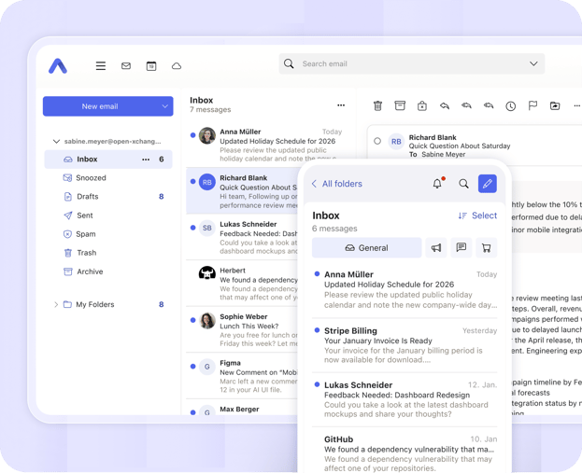Expand search options dropdown arrow
The width and height of the screenshot is (582, 473).
[533, 63]
